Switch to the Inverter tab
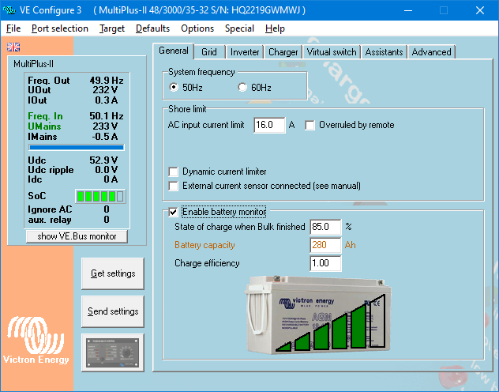The width and height of the screenshot is (499, 392). (x=245, y=52)
